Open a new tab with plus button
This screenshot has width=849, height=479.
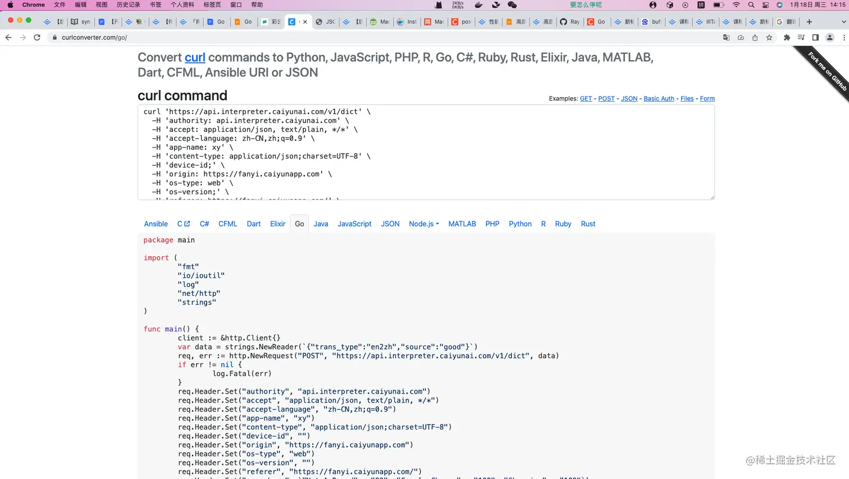809,22
